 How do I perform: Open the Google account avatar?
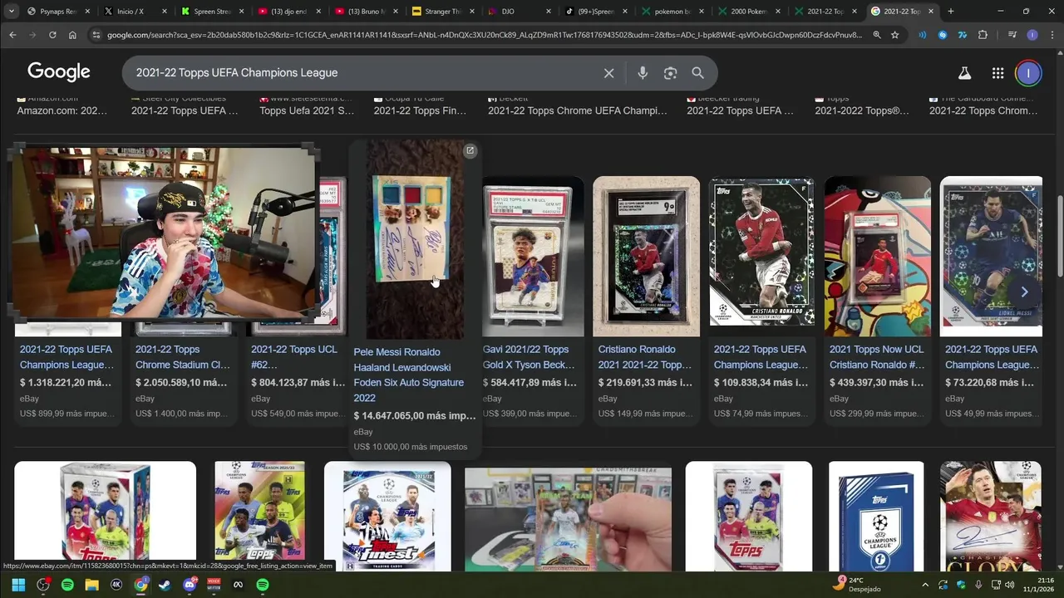pyautogui.click(x=1028, y=73)
